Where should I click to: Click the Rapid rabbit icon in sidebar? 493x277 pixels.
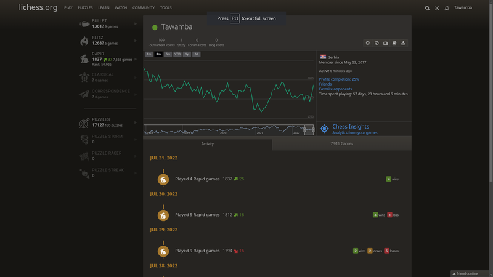(84, 59)
